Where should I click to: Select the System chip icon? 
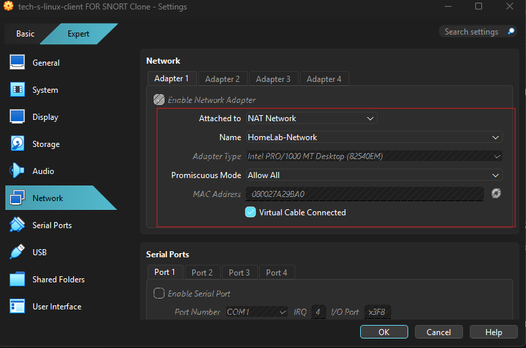pyautogui.click(x=18, y=90)
